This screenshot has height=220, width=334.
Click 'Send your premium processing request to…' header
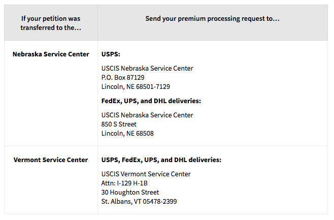coord(213,18)
